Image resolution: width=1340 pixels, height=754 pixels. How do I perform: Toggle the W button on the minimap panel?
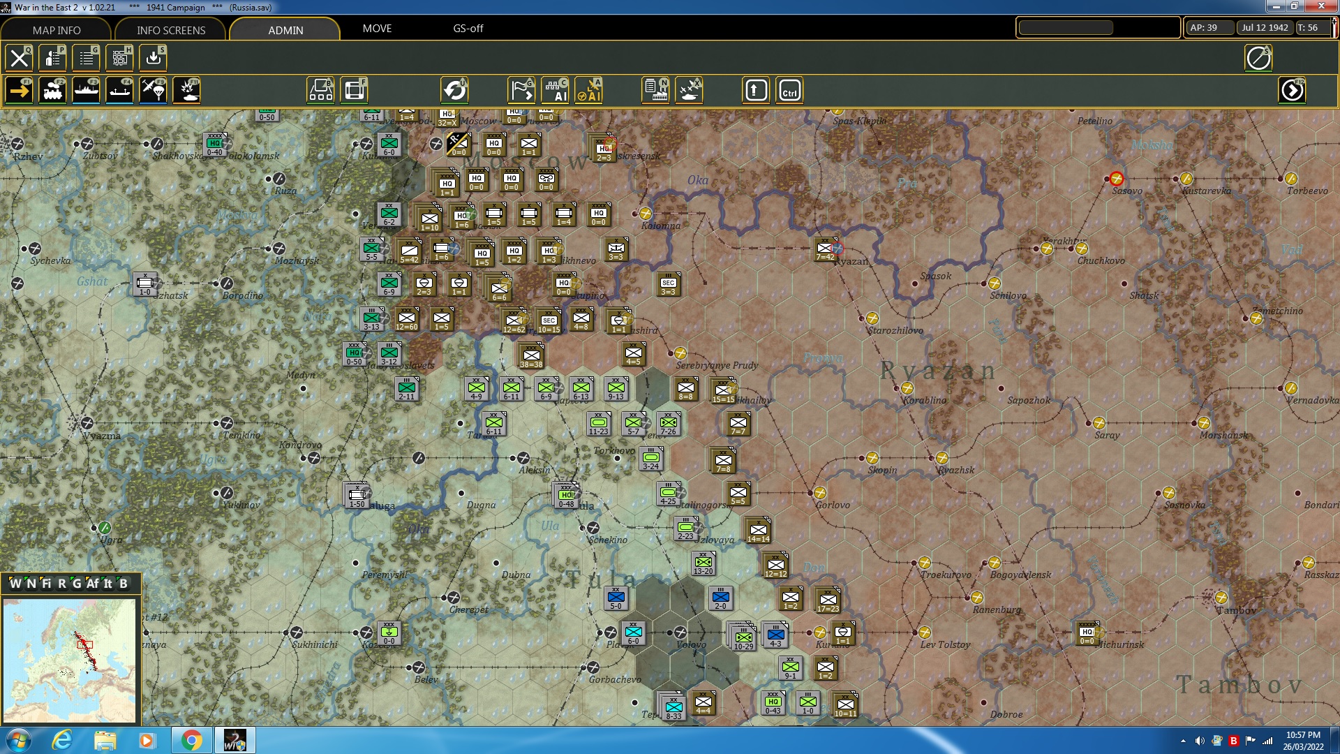coord(15,584)
